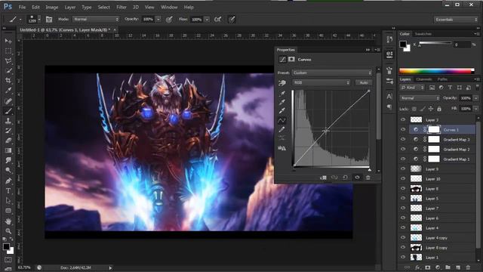
Task: Open the Layer menu
Action: point(70,7)
